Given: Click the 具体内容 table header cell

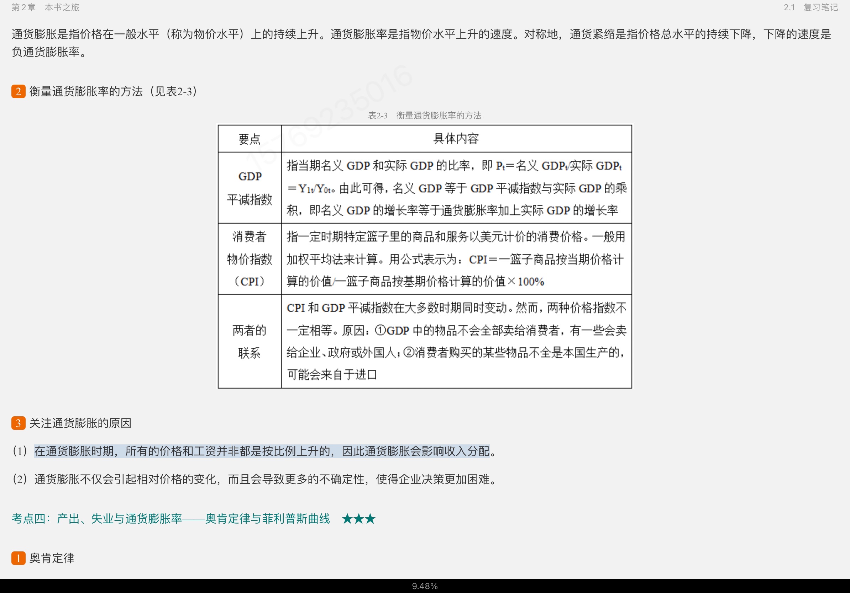Looking at the screenshot, I should pyautogui.click(x=456, y=139).
